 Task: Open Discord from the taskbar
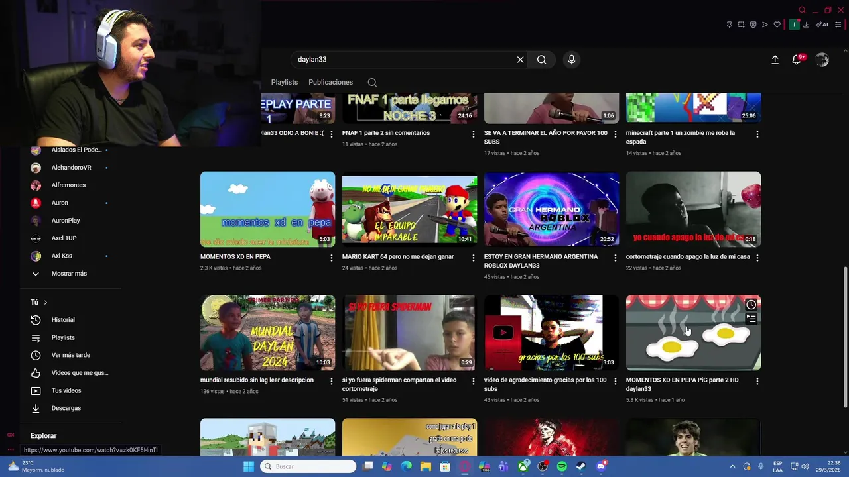601,466
